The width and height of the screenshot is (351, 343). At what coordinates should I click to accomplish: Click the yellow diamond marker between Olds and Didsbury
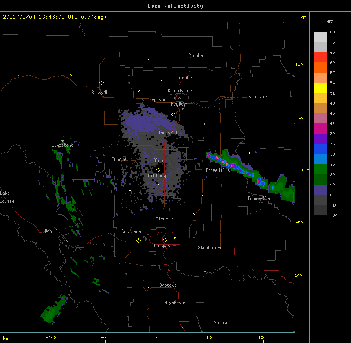[158, 170]
